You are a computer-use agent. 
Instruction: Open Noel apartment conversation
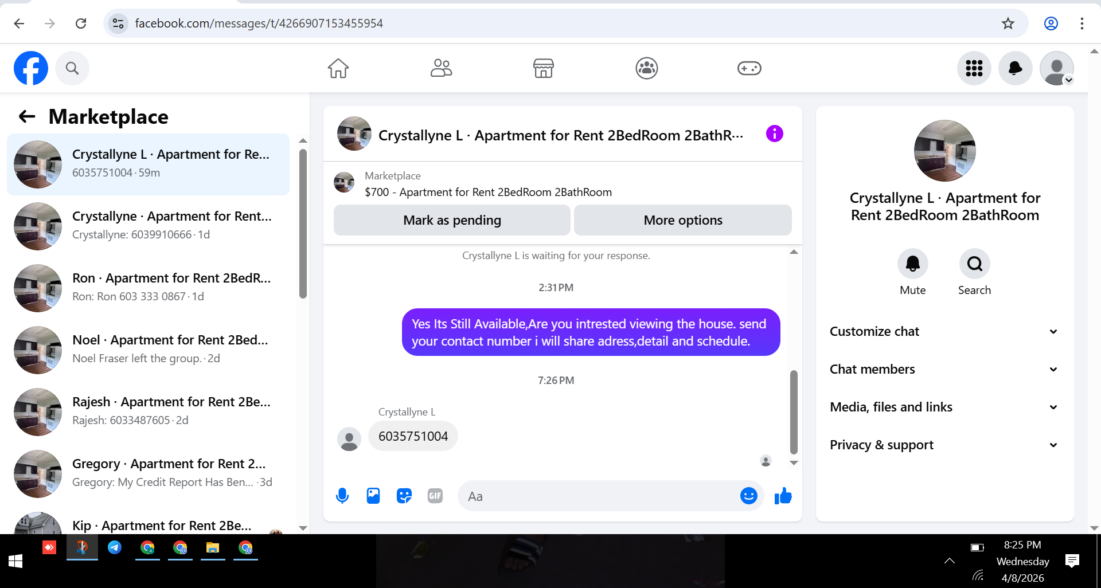tap(149, 350)
